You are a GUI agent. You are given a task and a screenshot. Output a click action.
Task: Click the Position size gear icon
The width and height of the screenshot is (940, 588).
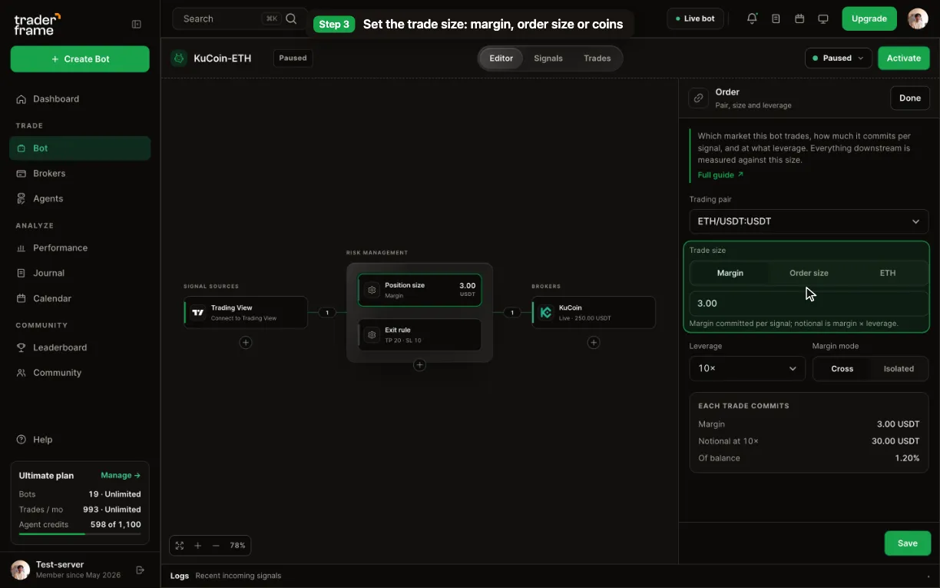372,290
